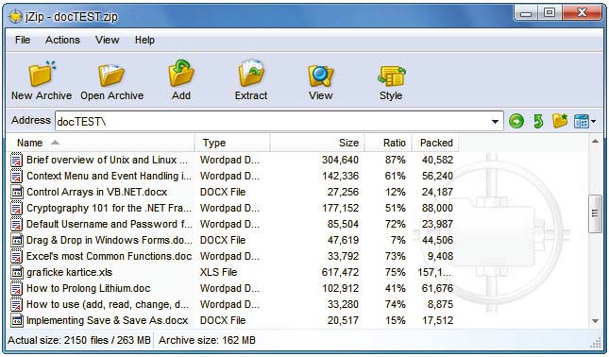Viewport: 609px width, 357px height.
Task: Click icon of Cryptography 101 file
Action: pyautogui.click(x=16, y=208)
